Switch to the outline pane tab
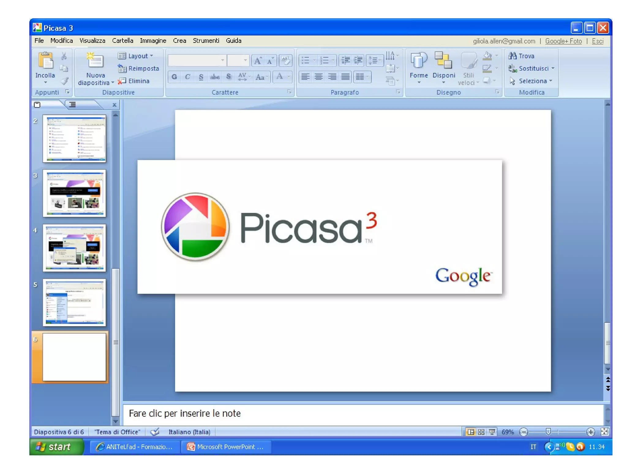This screenshot has width=627, height=470. coord(73,105)
